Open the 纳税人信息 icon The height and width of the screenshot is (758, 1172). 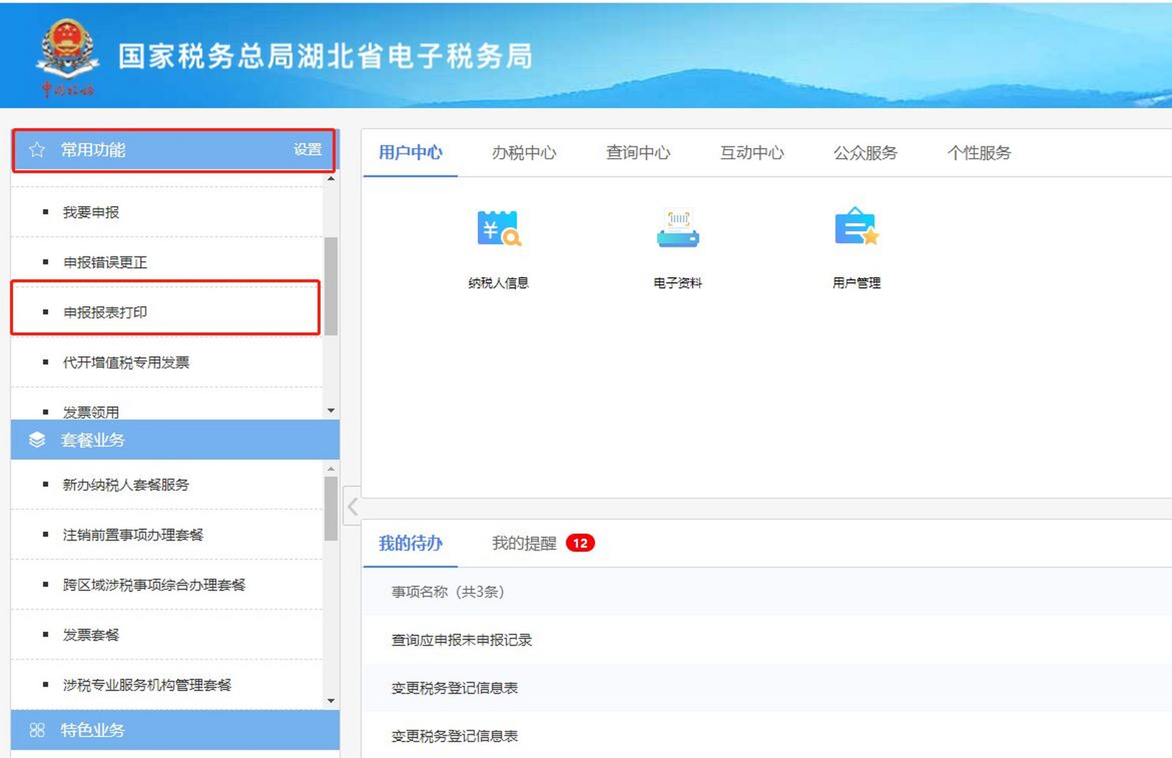click(499, 231)
